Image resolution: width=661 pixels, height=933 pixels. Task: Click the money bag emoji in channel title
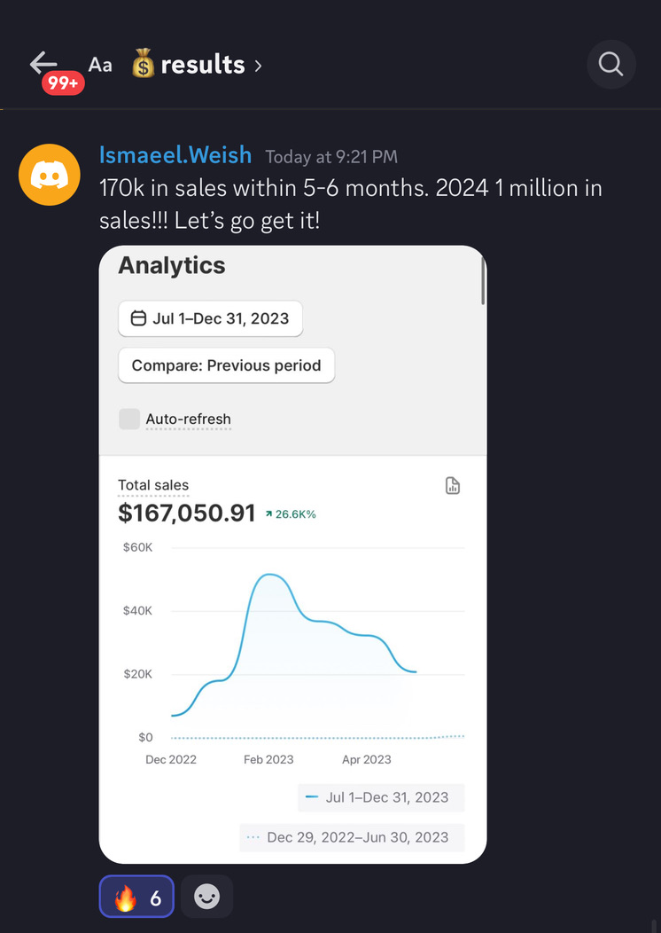click(x=144, y=65)
